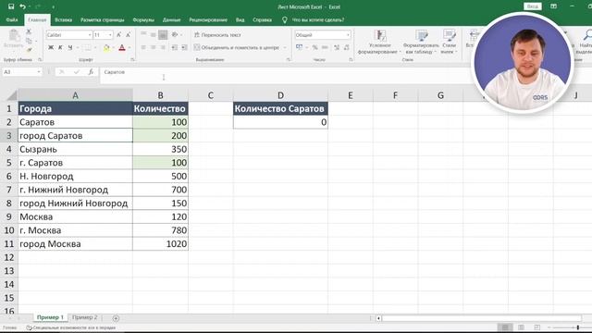Open the text orientation tool

pyautogui.click(x=175, y=35)
